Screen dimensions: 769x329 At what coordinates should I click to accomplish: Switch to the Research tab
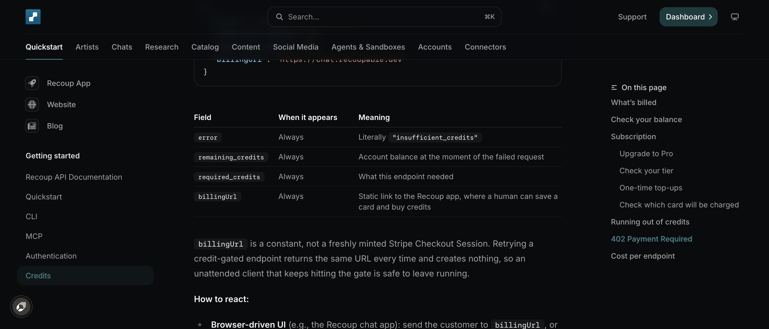(x=162, y=47)
